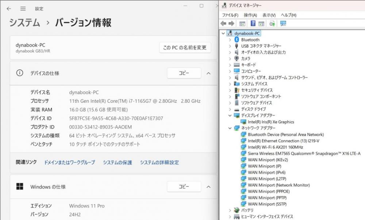Select Intel(R) Wi-Fi 6 AX201 160MHz
The width and height of the screenshot is (365, 220).
275,147
